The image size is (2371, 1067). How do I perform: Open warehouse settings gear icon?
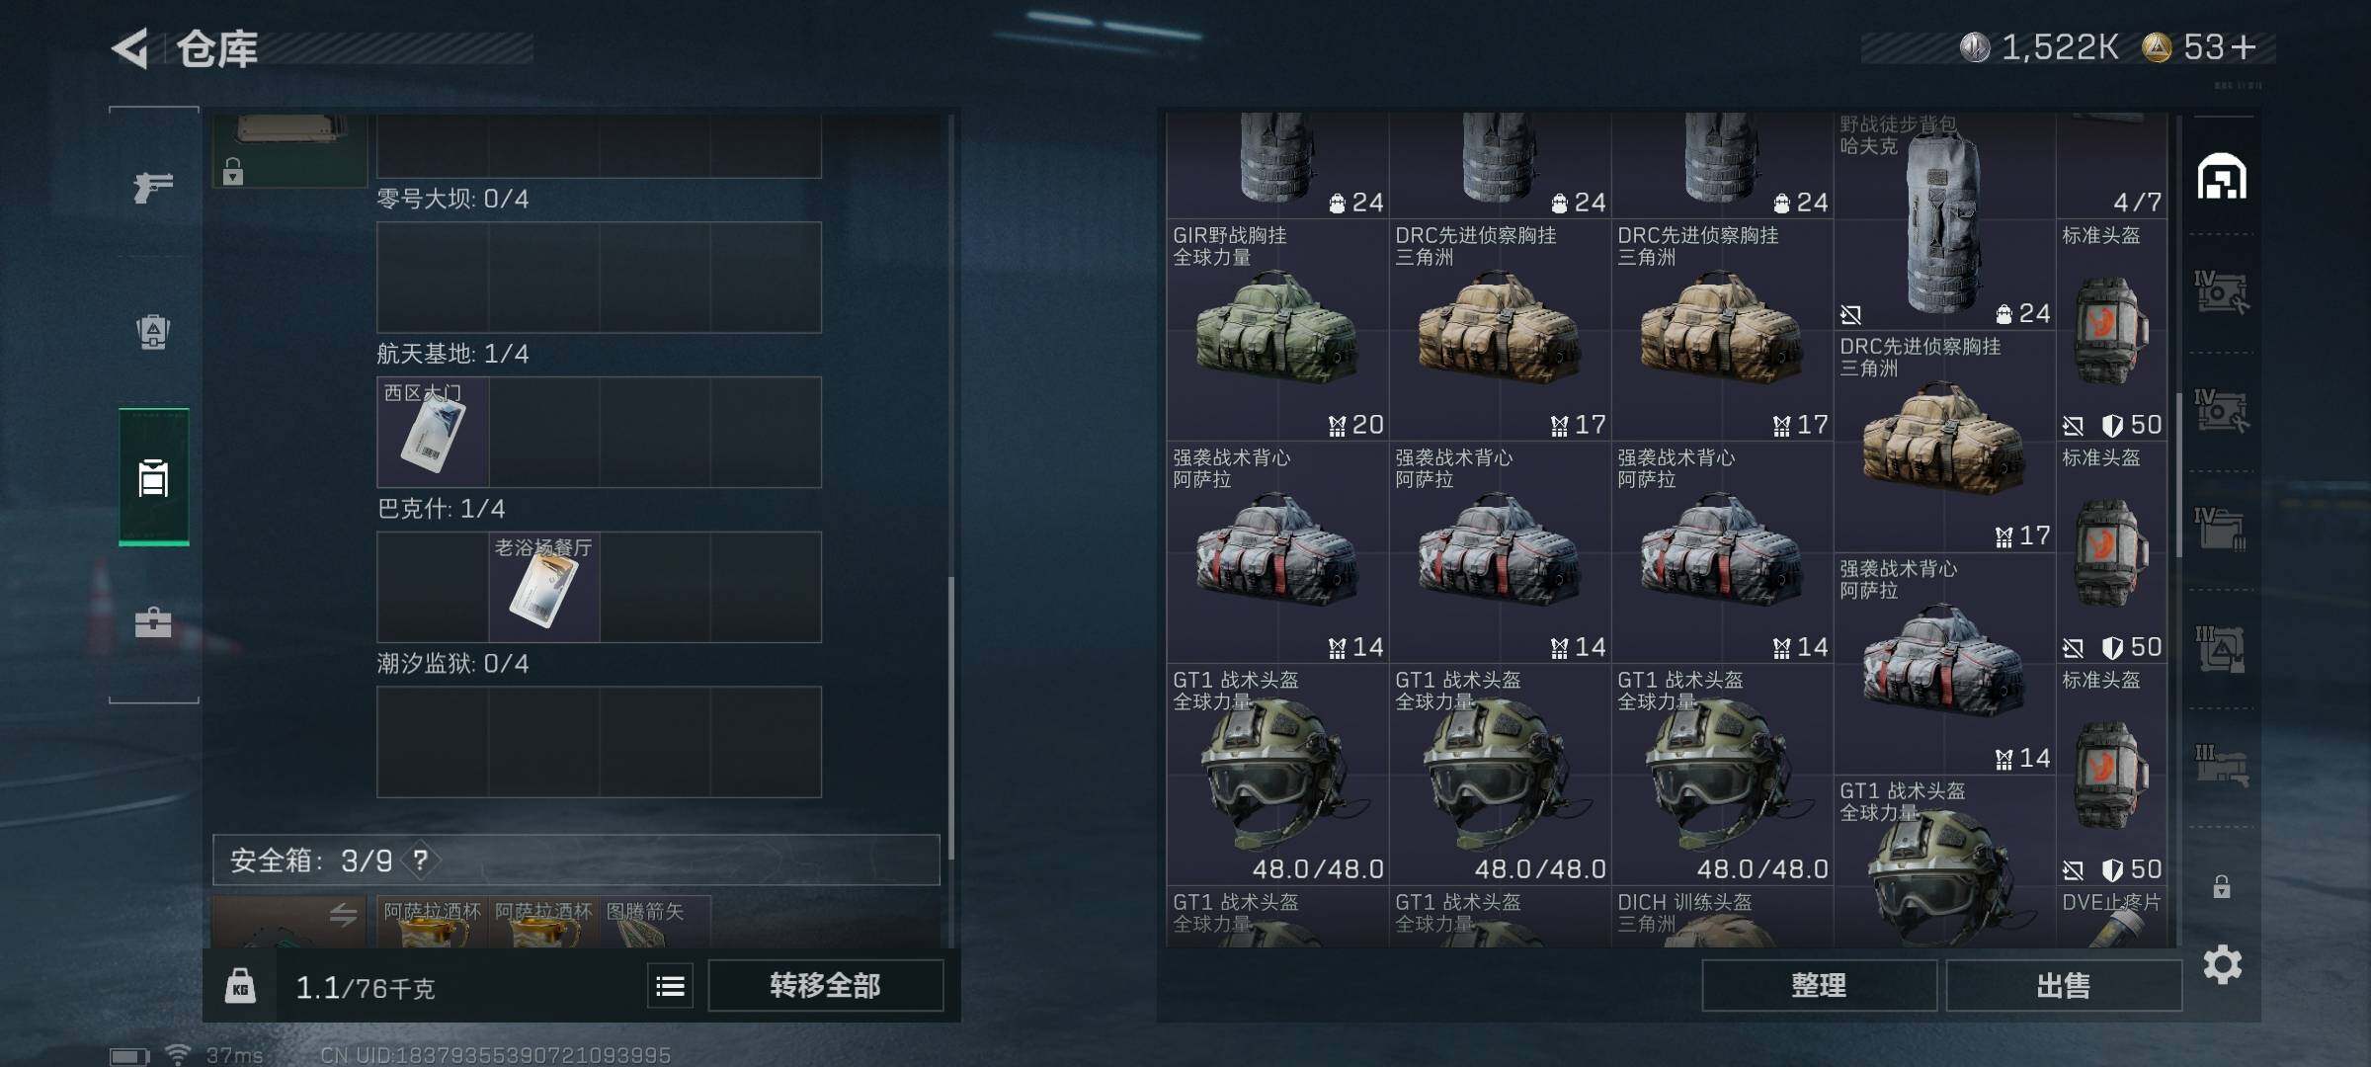coord(2222,964)
